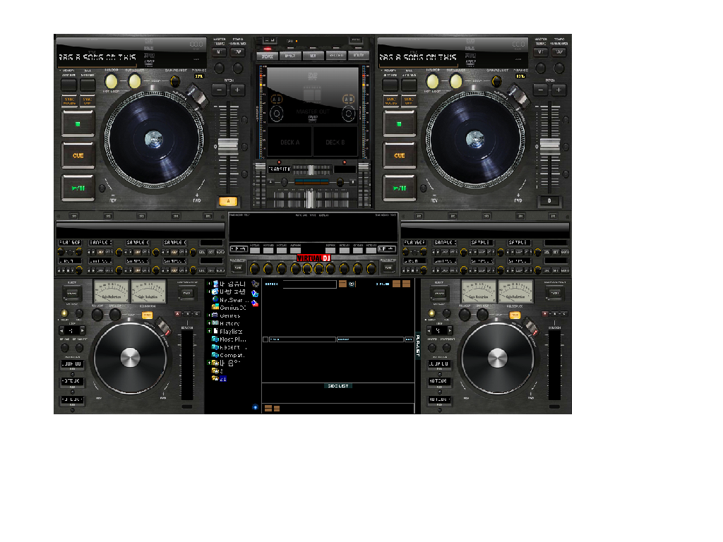The image size is (723, 542).
Task: Tap the TAP tempo button on deck A
Action: coord(238,52)
